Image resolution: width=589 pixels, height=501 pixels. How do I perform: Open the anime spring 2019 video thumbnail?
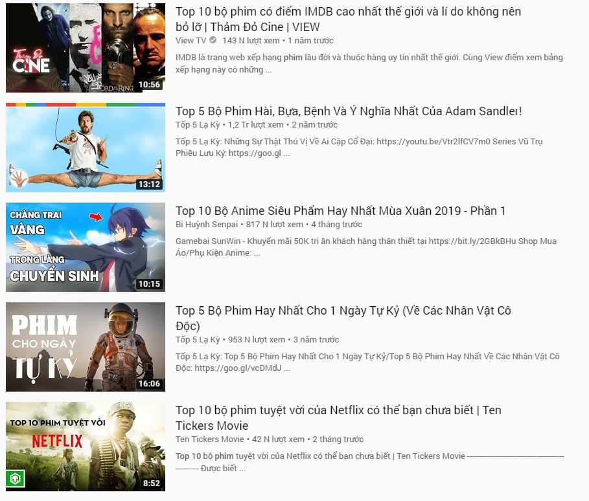[86, 247]
